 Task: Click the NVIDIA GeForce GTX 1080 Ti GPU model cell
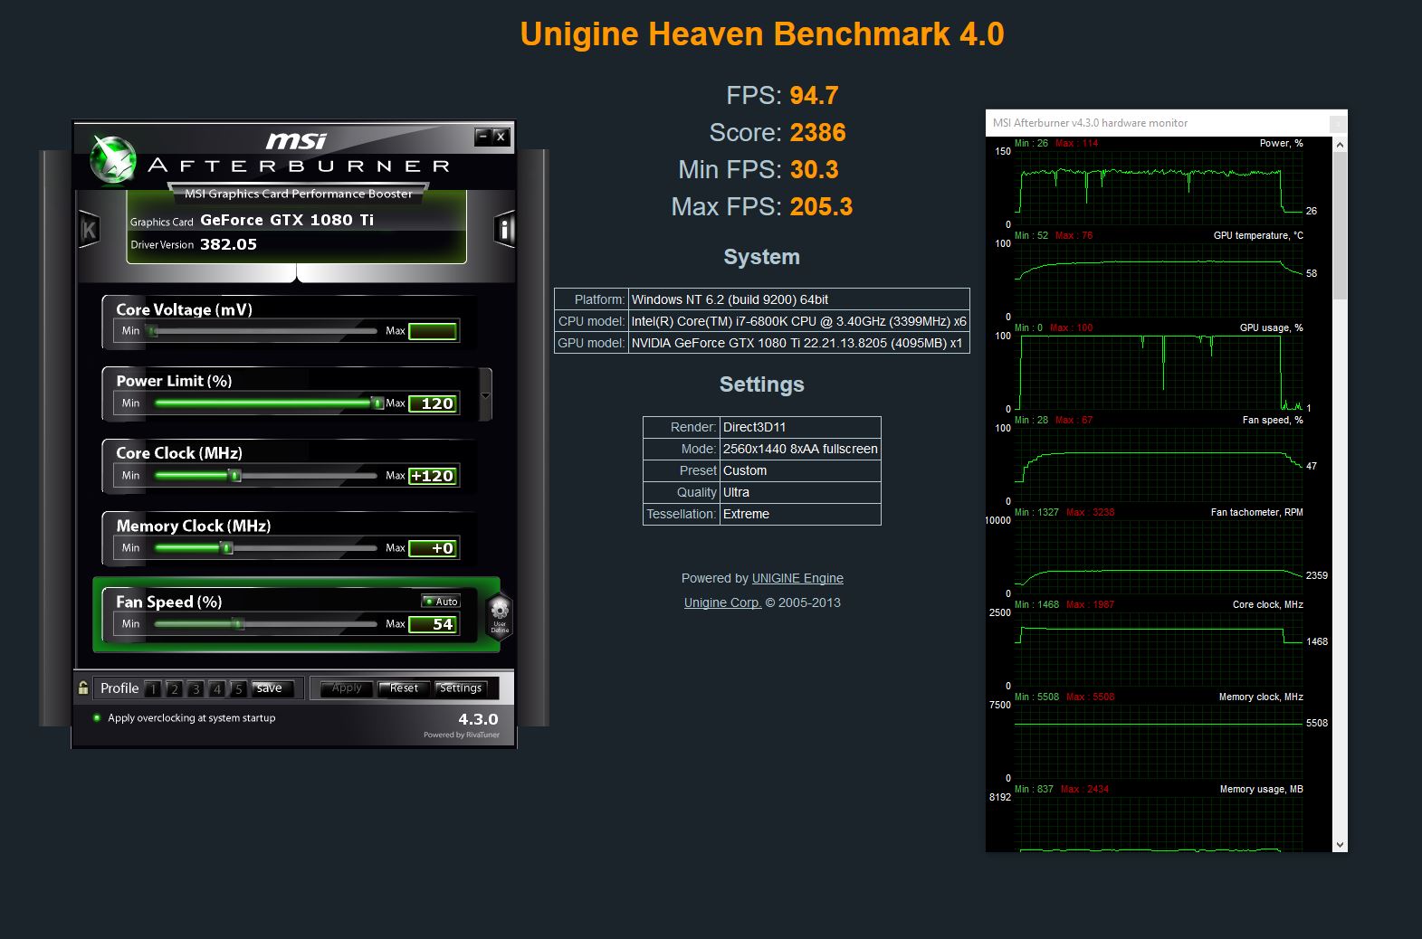[x=799, y=343]
